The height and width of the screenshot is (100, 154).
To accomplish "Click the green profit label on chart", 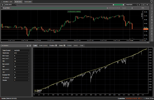I will [74, 12].
